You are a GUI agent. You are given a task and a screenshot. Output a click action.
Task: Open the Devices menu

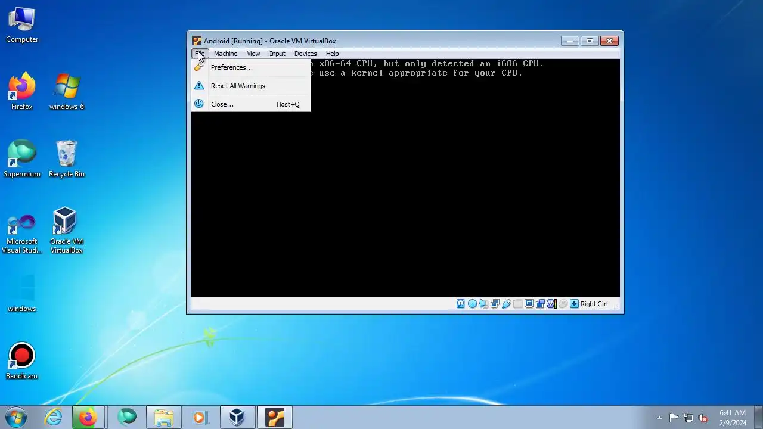(305, 54)
